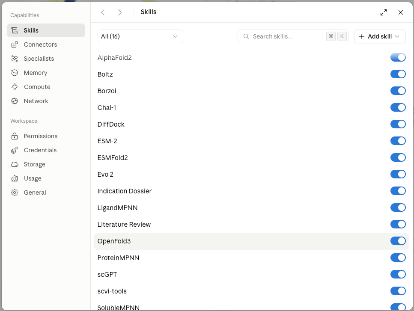
Task: Open the Indication Dossier skill entry
Action: coord(125,191)
